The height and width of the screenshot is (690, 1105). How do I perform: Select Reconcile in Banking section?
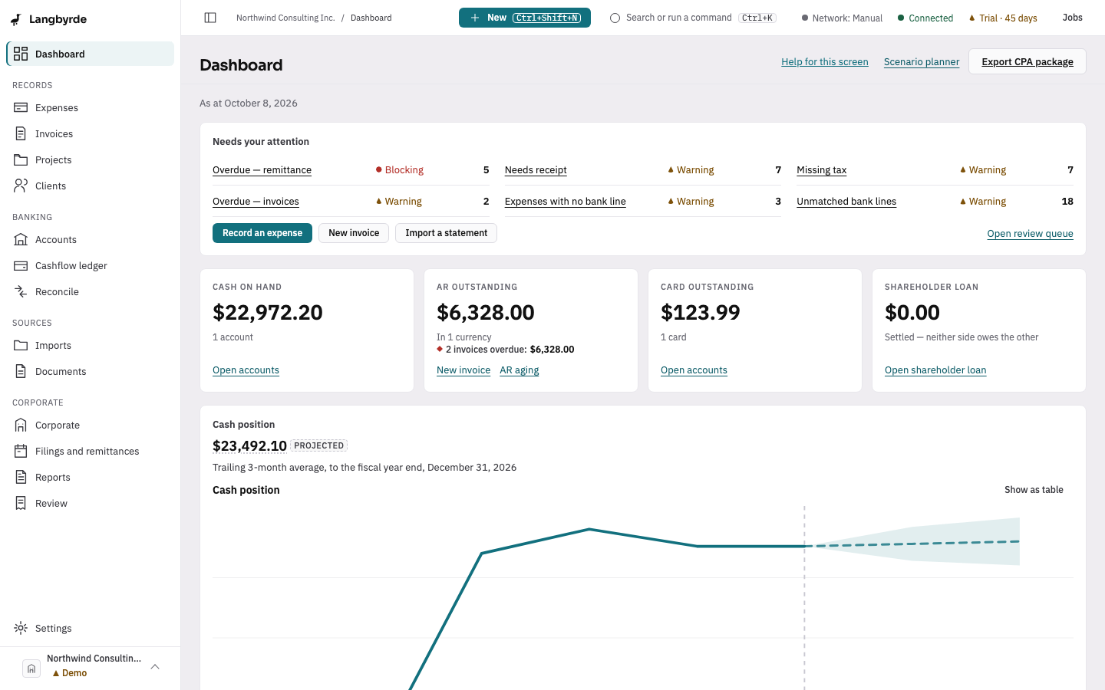pos(90,291)
